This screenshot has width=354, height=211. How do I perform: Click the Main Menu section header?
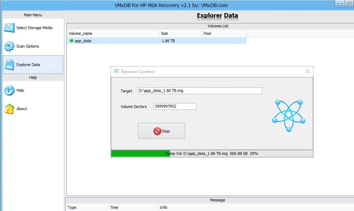pos(33,15)
